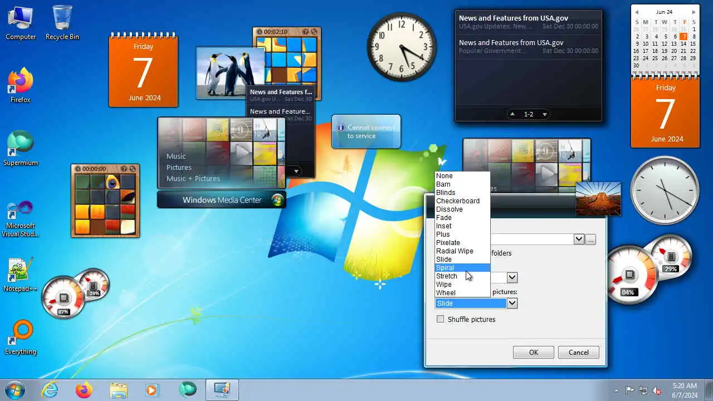Select the Supermium desktop shortcut
This screenshot has height=401, width=713.
pos(21,149)
